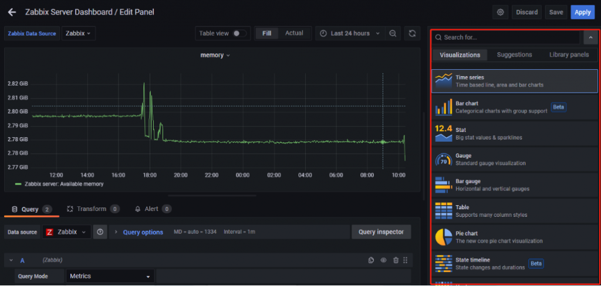Open the Transform tab

[x=93, y=209]
